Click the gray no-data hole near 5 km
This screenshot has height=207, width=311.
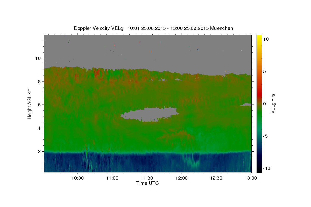pyautogui.click(x=150, y=114)
